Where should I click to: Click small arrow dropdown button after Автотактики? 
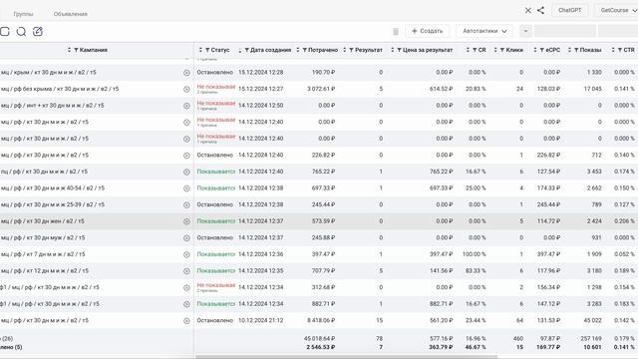(525, 31)
